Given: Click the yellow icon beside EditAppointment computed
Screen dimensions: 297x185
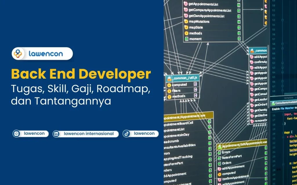Looking at the screenshot, I should (x=220, y=174).
